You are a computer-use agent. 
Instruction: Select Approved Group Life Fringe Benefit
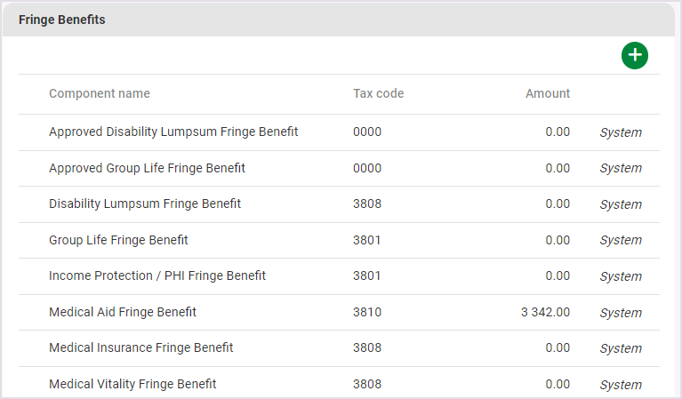tap(147, 168)
